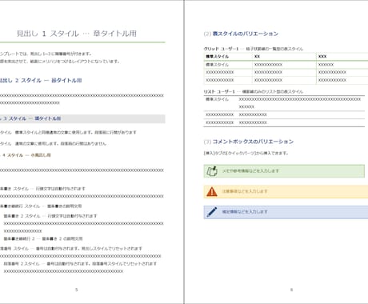Click the gray-shaded heading 3 style line

point(82,118)
